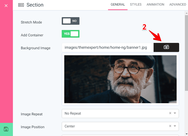The image size is (188, 136).
Task: Switch to the General tab
Action: pos(118,5)
